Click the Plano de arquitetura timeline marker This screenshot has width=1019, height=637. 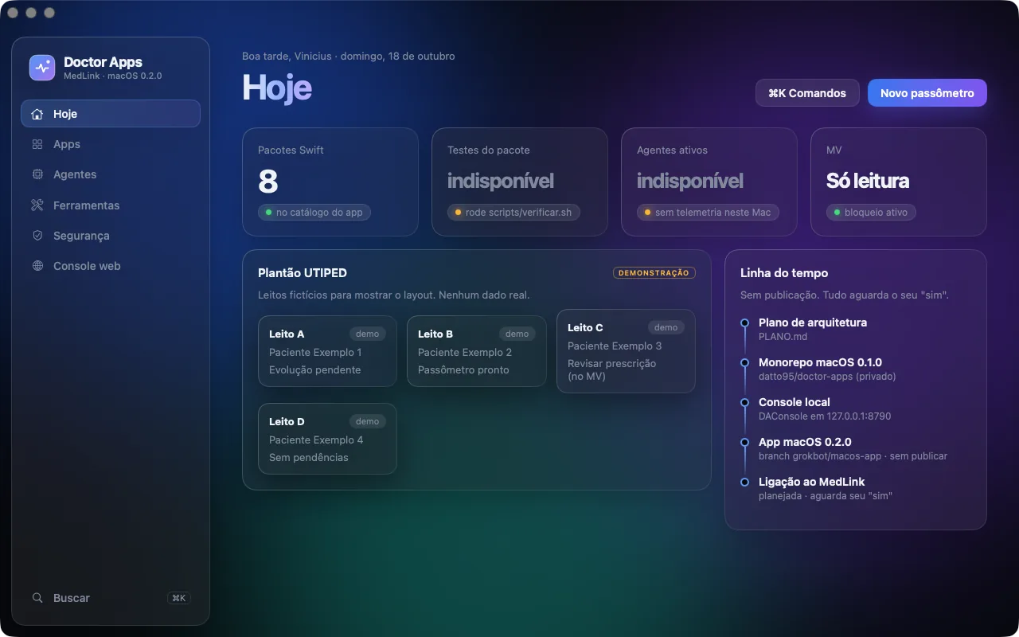point(744,322)
